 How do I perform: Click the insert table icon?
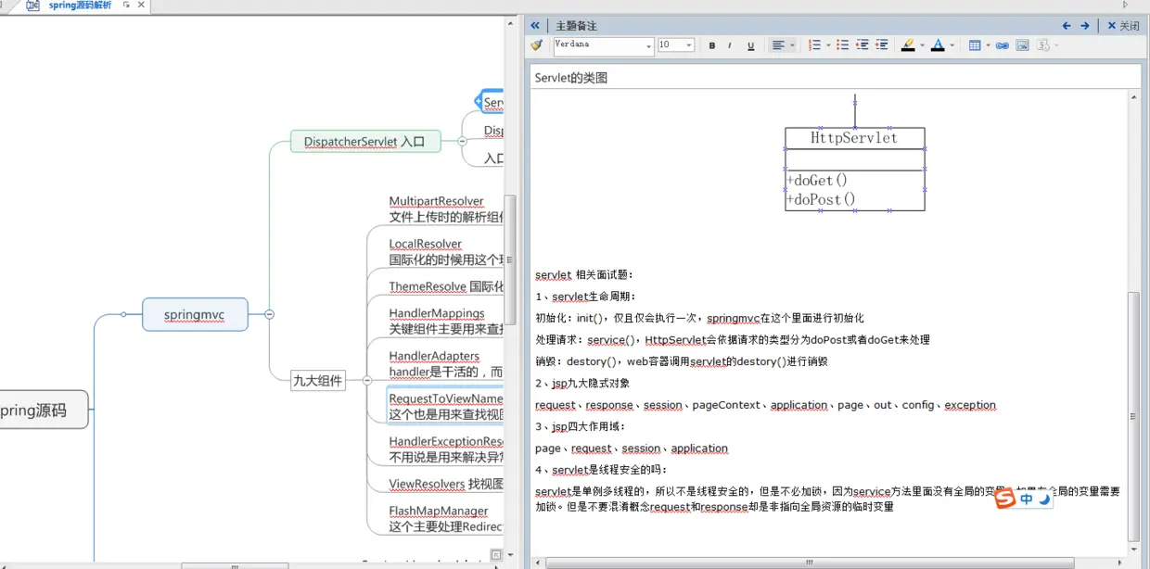pyautogui.click(x=975, y=45)
